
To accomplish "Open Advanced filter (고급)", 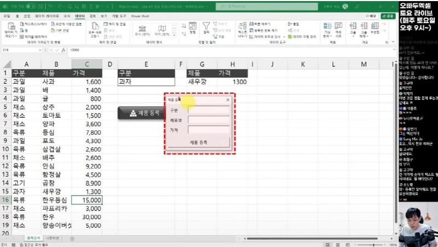I will click(218, 37).
